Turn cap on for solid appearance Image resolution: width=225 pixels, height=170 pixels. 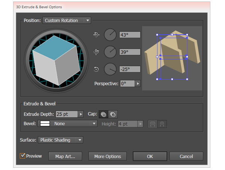(x=103, y=114)
